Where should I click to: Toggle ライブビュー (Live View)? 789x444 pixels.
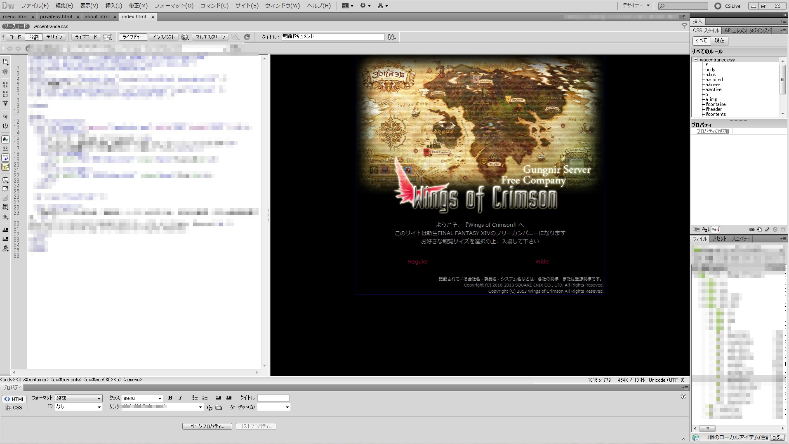[x=133, y=37]
